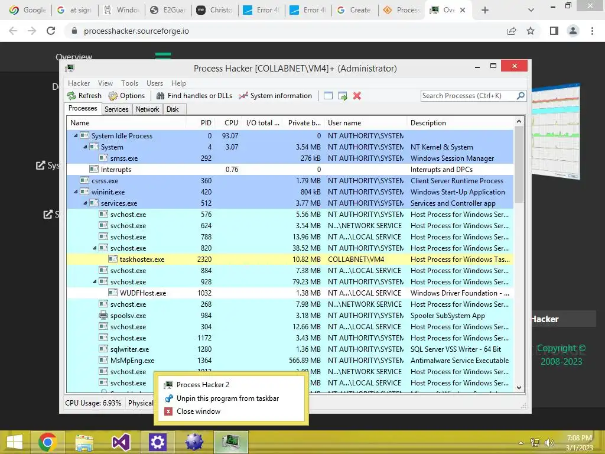The image size is (605, 454).
Task: Sort by Private bytes column header
Action: tap(304, 123)
